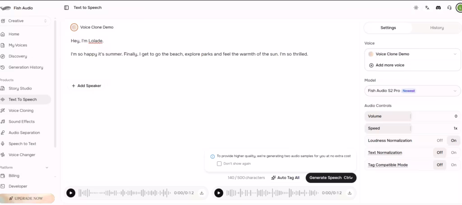Click the Billing card icon
This screenshot has height=205, width=462.
pyautogui.click(x=3, y=176)
